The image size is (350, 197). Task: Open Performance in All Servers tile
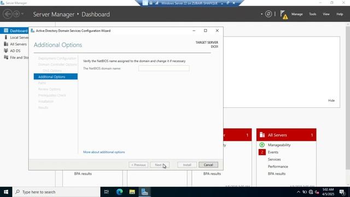point(278,166)
